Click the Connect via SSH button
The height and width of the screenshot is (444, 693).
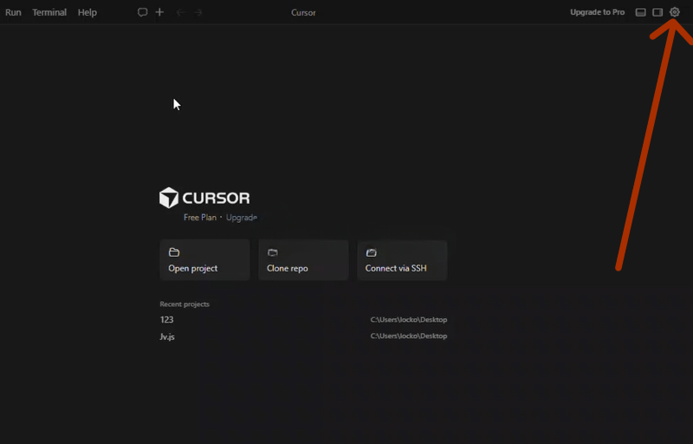(x=402, y=260)
